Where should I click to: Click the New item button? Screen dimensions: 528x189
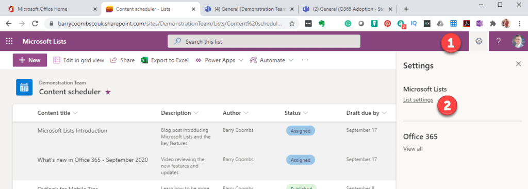(29, 60)
